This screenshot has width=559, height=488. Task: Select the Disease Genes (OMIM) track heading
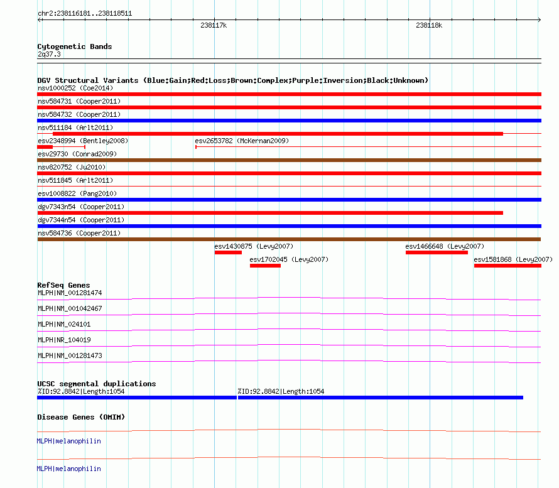click(x=81, y=417)
